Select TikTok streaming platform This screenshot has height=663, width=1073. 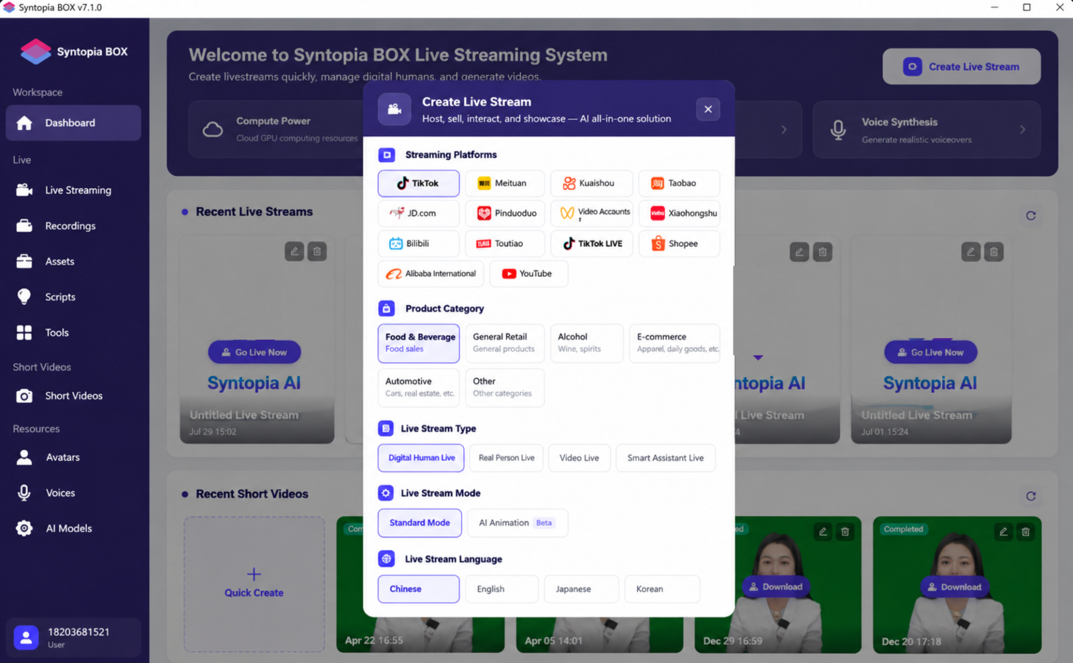pyautogui.click(x=418, y=183)
